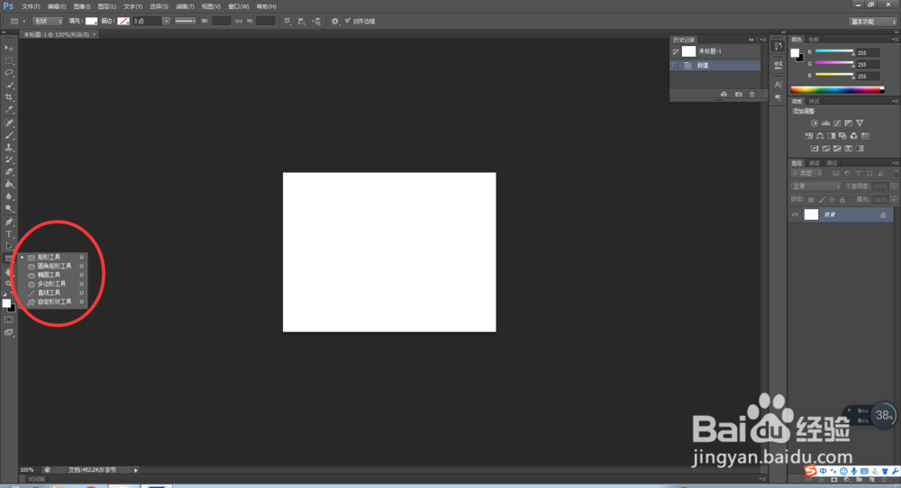Image resolution: width=901 pixels, height=488 pixels.
Task: Change screen mode from the toolbar
Action: click(x=9, y=332)
